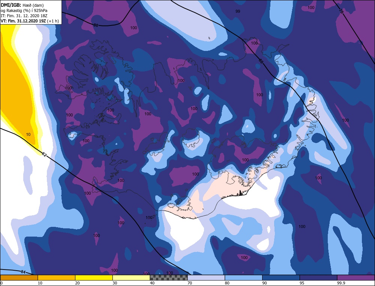Click the 'VT: Fim. 31.12.2020 19Z' valid time line
Image resolution: width=375 pixels, height=286 pixels.
click(x=23, y=21)
